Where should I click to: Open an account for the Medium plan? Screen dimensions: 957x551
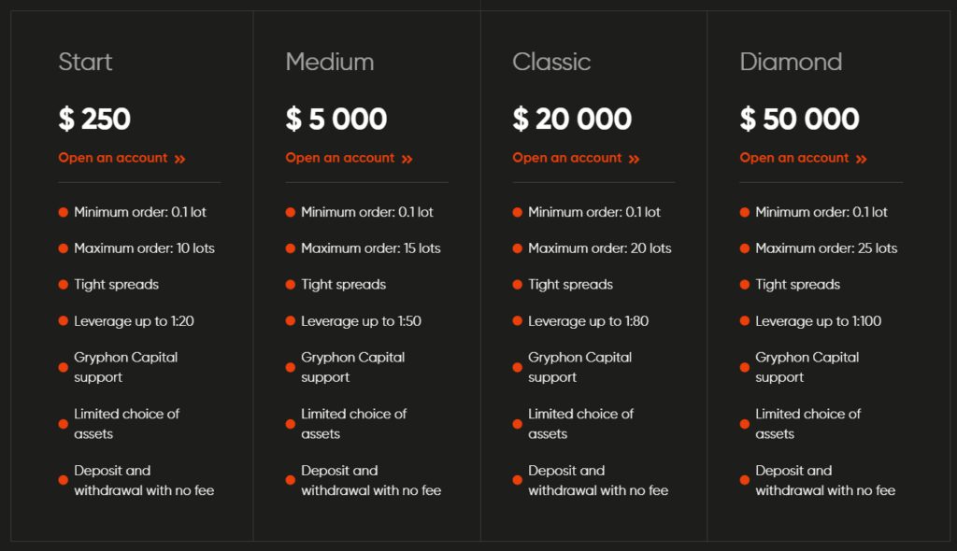point(341,158)
